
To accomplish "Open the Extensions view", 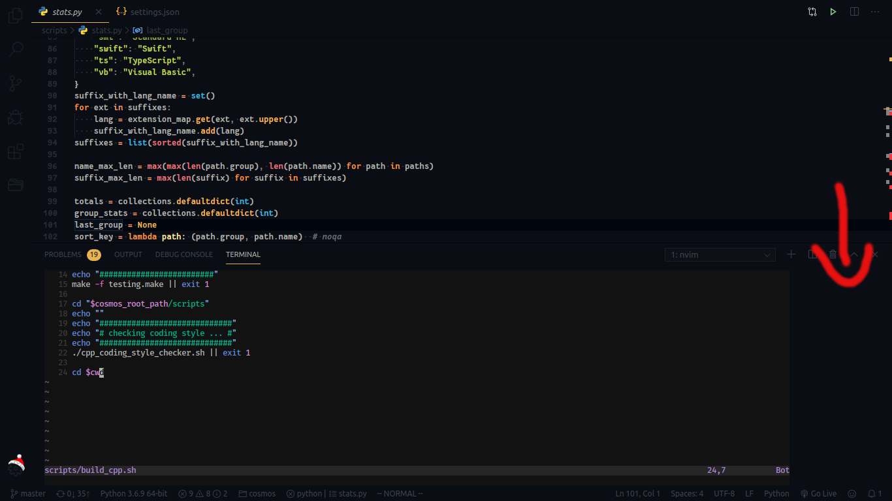I will [16, 151].
